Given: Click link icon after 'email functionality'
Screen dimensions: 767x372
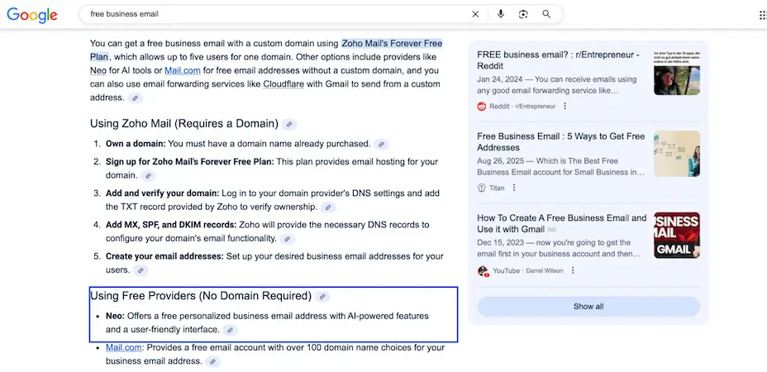Looking at the screenshot, I should tap(287, 239).
